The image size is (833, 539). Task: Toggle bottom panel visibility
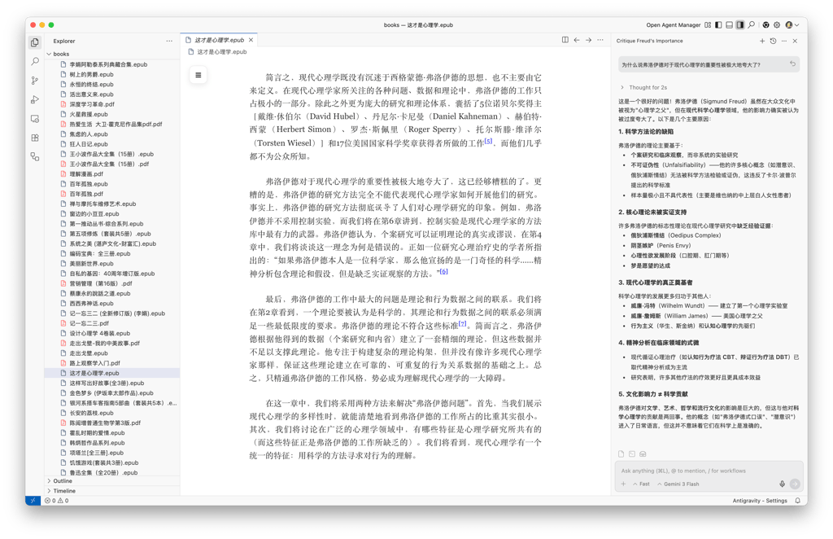coord(729,25)
